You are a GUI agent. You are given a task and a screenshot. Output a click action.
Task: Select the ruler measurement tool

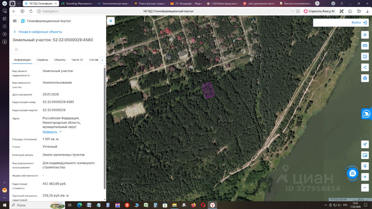365,46
